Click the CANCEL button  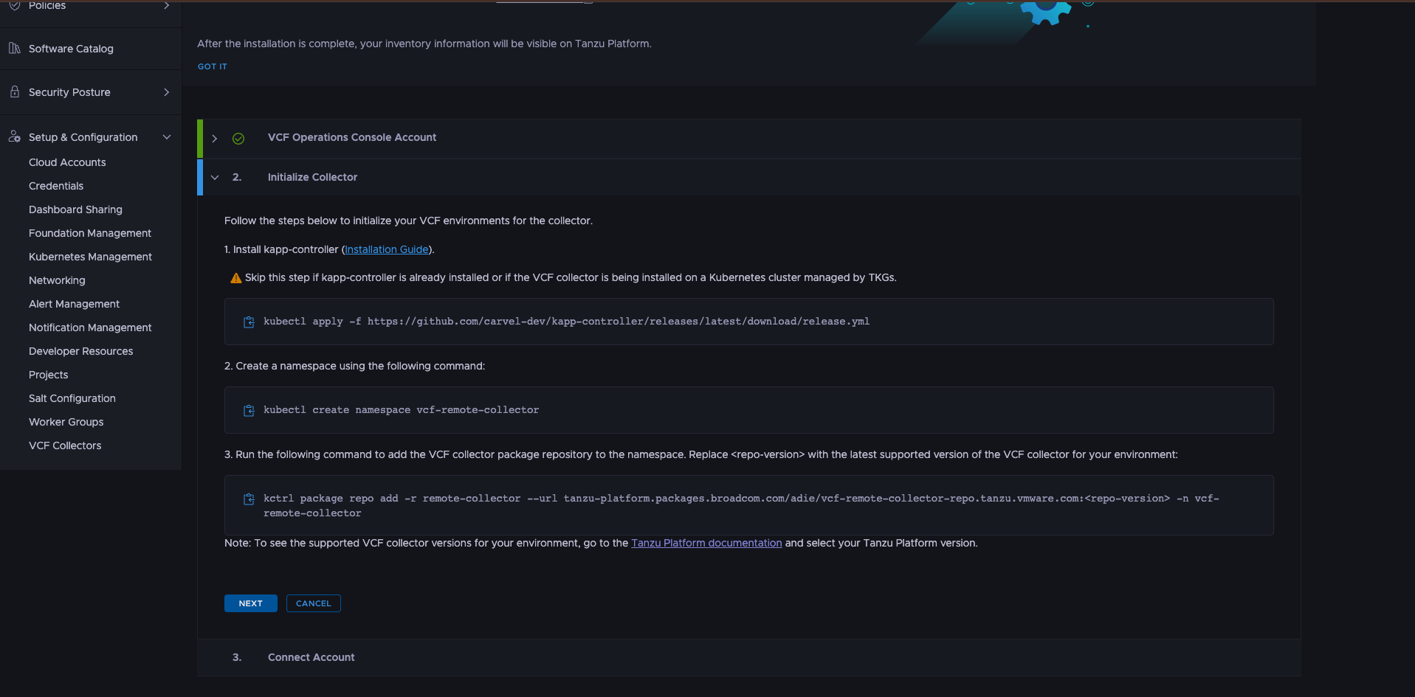click(314, 603)
